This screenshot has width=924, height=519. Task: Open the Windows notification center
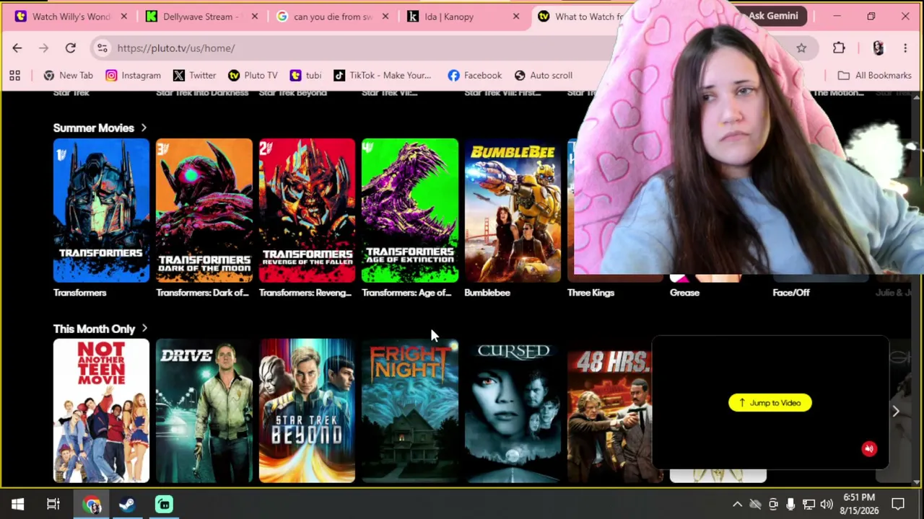click(898, 505)
